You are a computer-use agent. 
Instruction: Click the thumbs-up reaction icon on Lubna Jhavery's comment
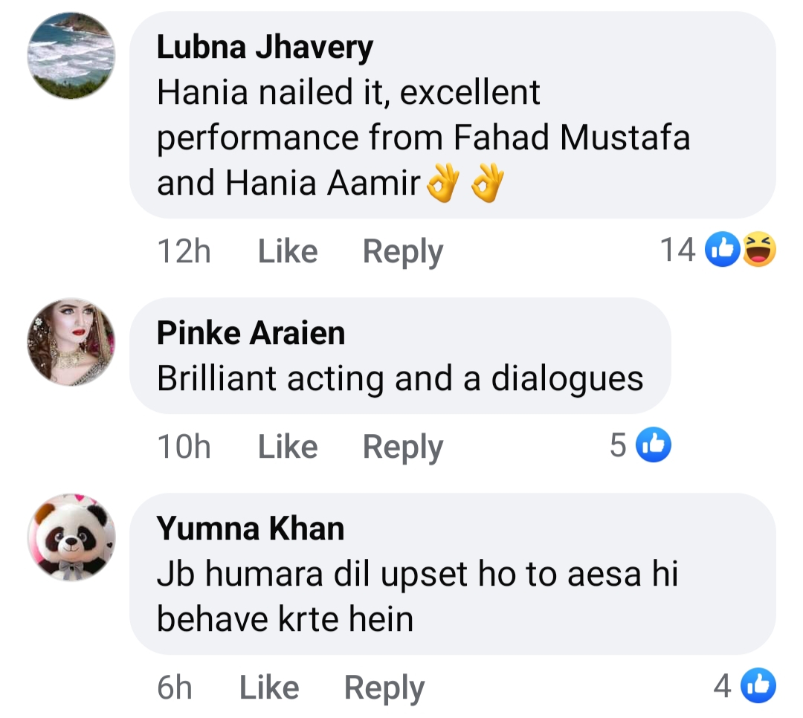click(727, 250)
